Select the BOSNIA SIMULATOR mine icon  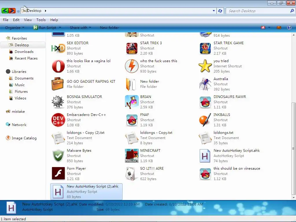(58, 102)
